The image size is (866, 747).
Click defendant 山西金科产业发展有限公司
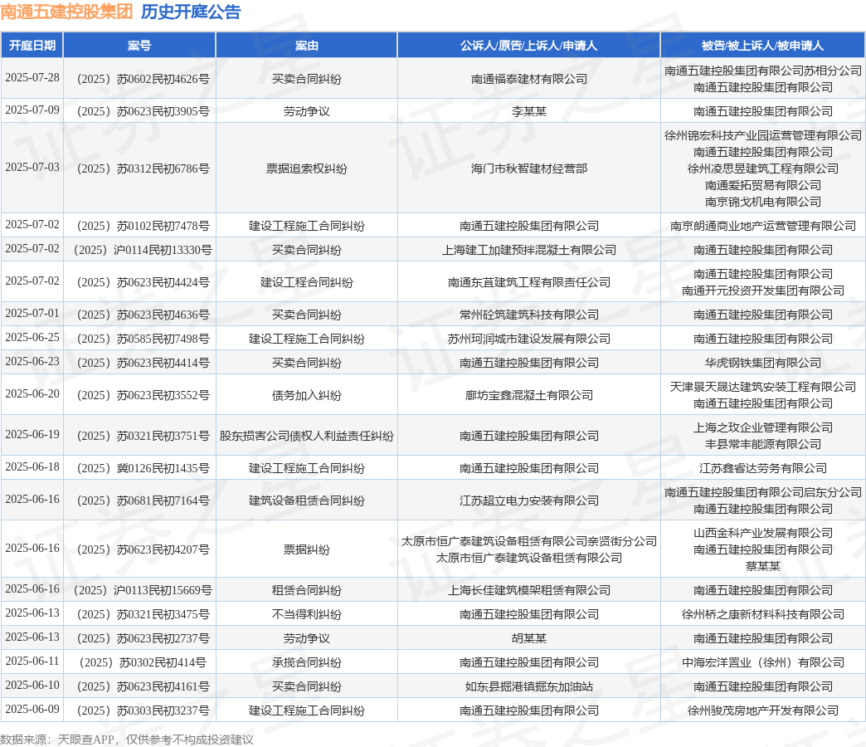point(762,533)
